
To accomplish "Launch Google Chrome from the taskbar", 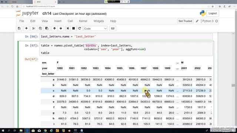I will coord(45,130).
